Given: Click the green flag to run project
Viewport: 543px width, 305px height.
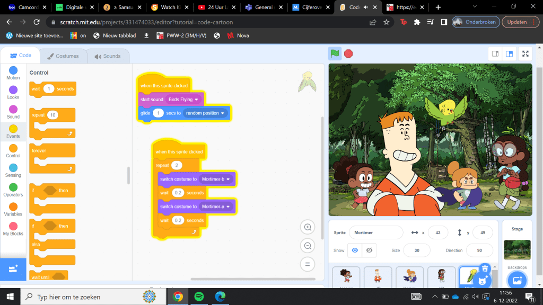Looking at the screenshot, I should 335,53.
